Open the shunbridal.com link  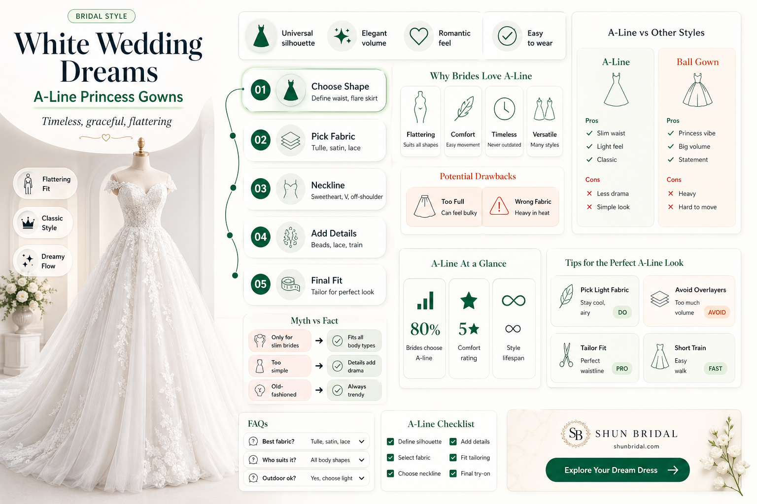pyautogui.click(x=636, y=446)
